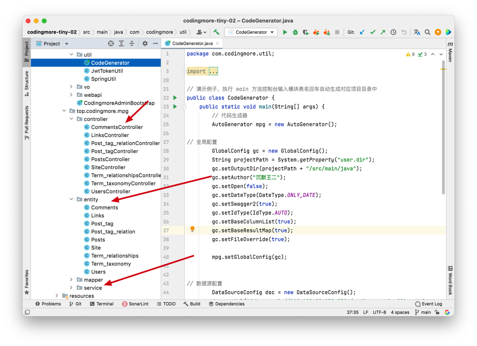
Task: Change UTF-8 file encoding
Action: [x=379, y=312]
